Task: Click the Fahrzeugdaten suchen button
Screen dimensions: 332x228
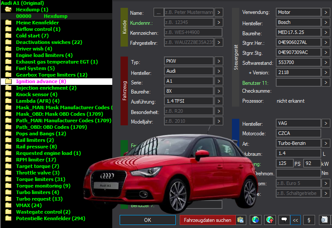Action: (x=208, y=220)
